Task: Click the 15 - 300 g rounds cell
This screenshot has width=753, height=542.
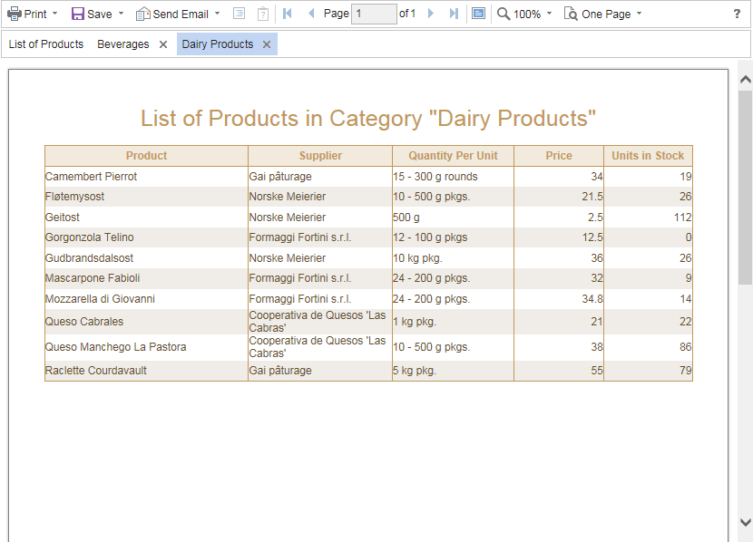Action: [x=453, y=177]
